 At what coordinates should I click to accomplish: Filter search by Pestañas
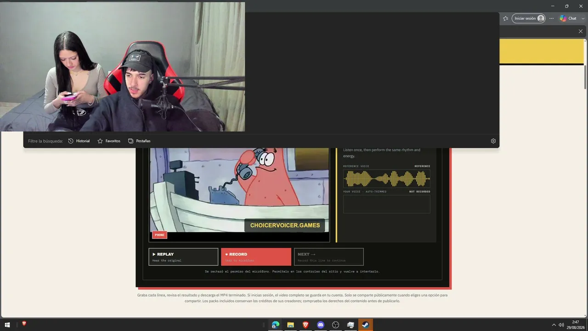[139, 141]
